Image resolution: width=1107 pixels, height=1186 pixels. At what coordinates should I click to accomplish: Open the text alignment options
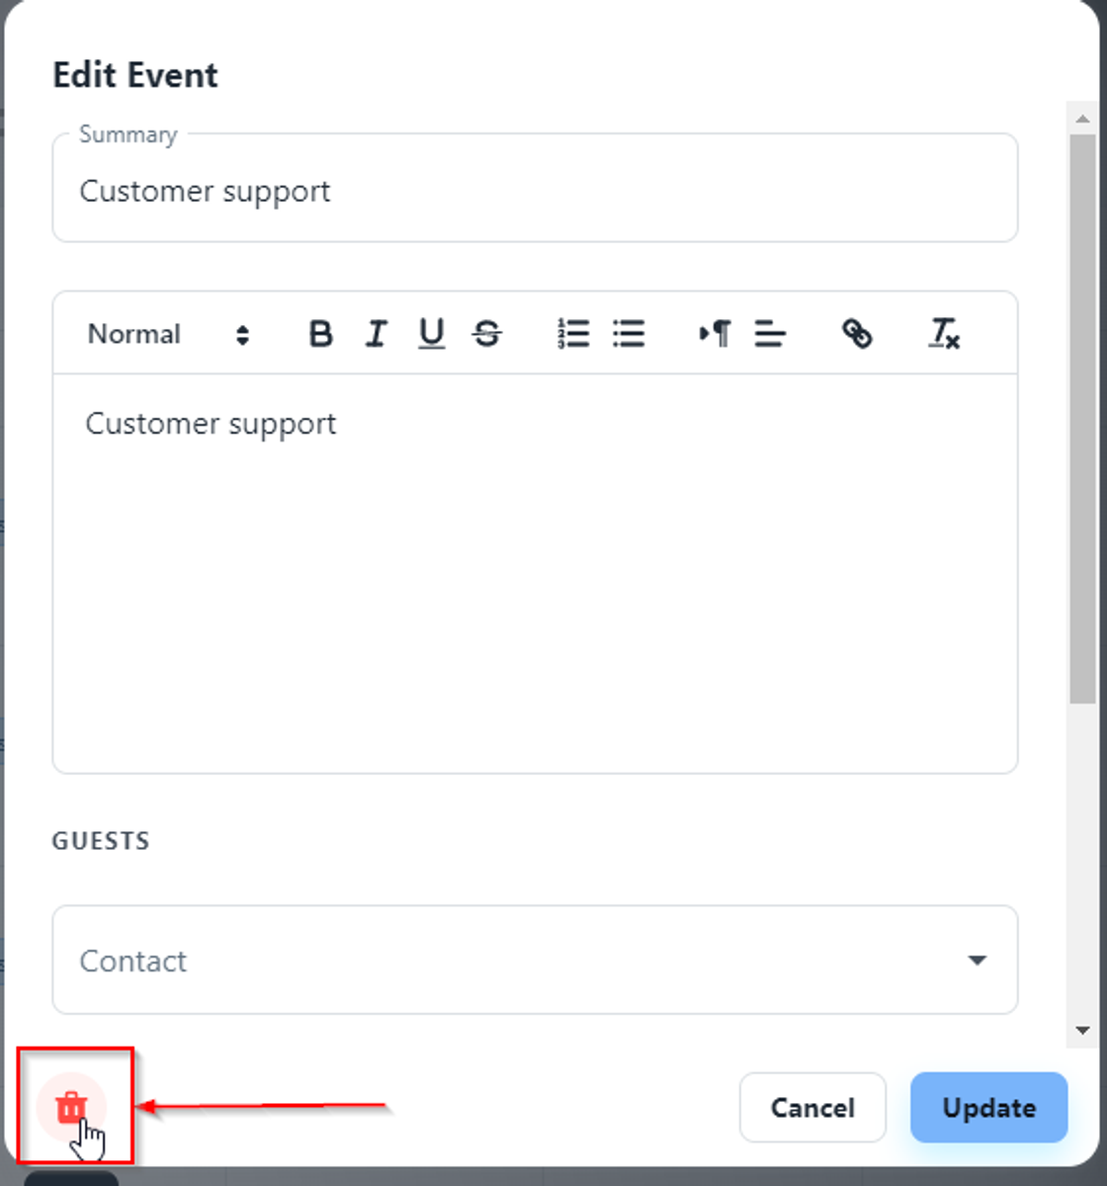tap(770, 334)
